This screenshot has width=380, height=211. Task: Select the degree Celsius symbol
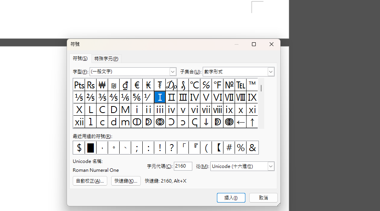tap(195, 85)
